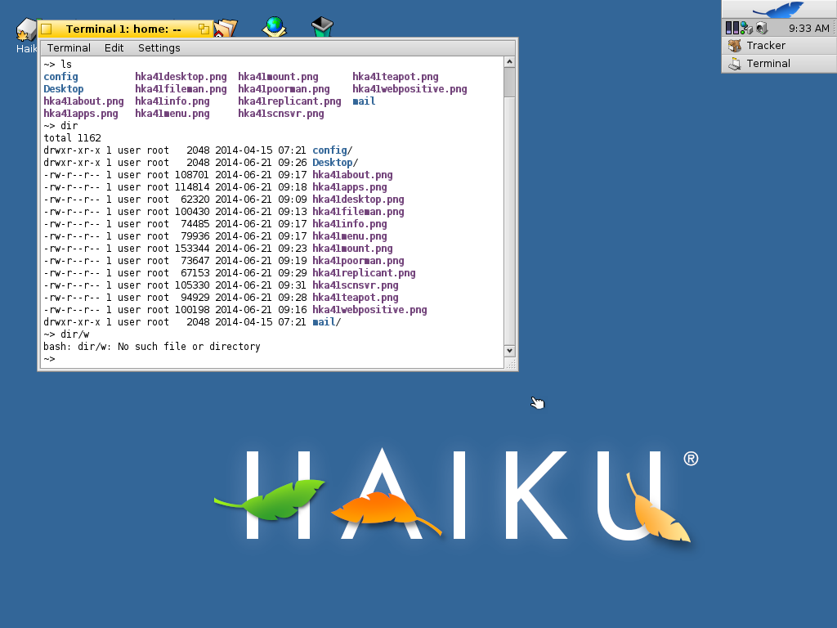The image size is (837, 628).
Task: Click 'hka41replicant.png' in the ls output
Action: [x=290, y=101]
